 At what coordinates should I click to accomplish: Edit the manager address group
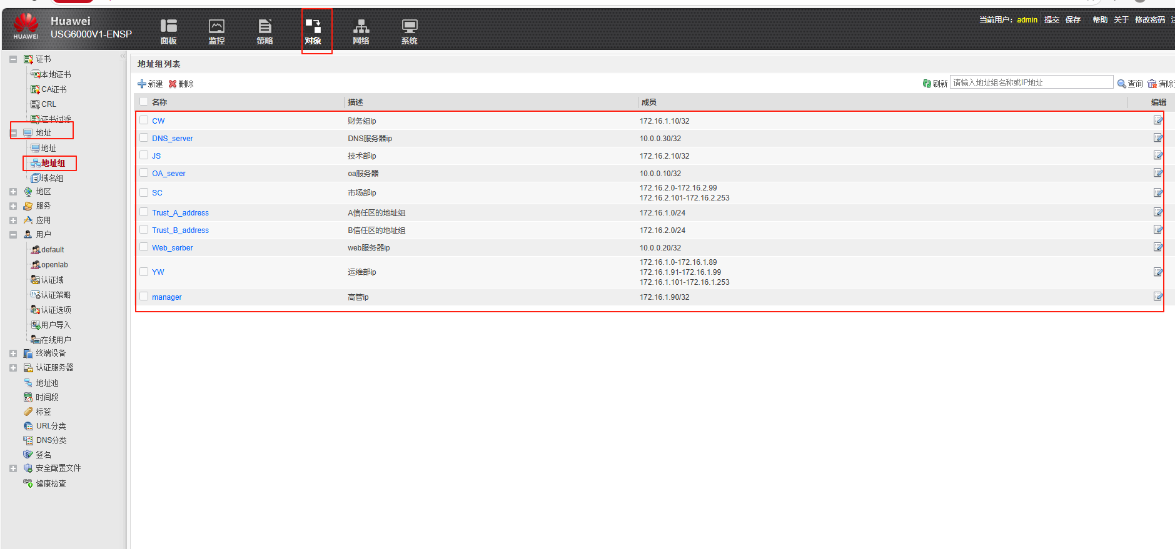(1158, 296)
